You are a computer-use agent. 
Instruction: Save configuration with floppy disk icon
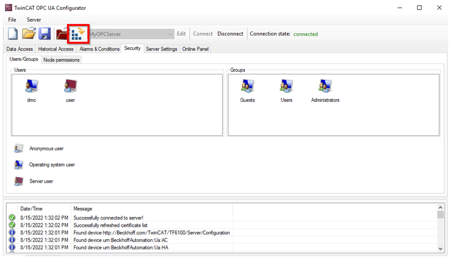point(45,34)
